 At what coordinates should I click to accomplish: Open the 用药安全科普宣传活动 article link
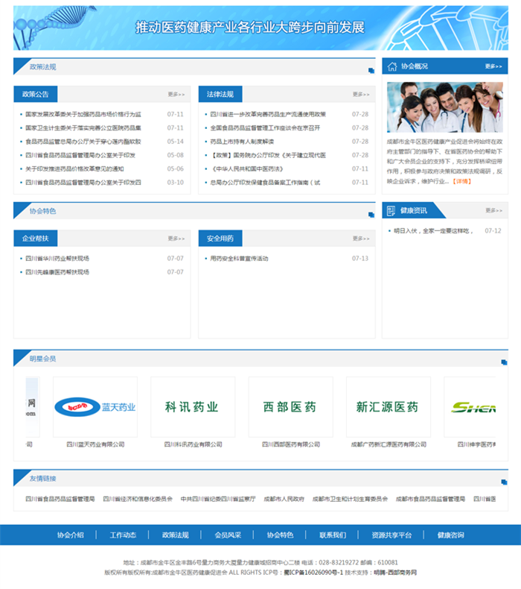pyautogui.click(x=239, y=259)
